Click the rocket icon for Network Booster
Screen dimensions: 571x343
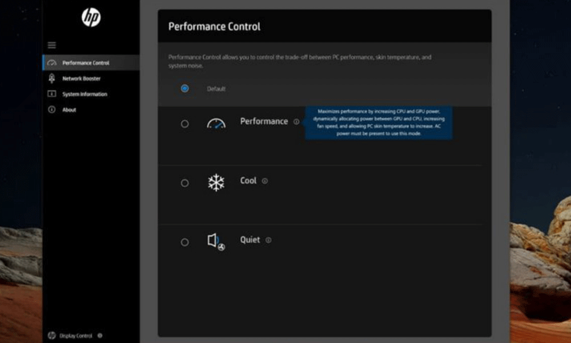pos(52,78)
